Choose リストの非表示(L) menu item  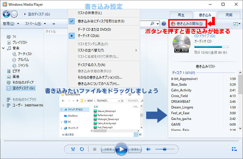[x=104, y=13]
